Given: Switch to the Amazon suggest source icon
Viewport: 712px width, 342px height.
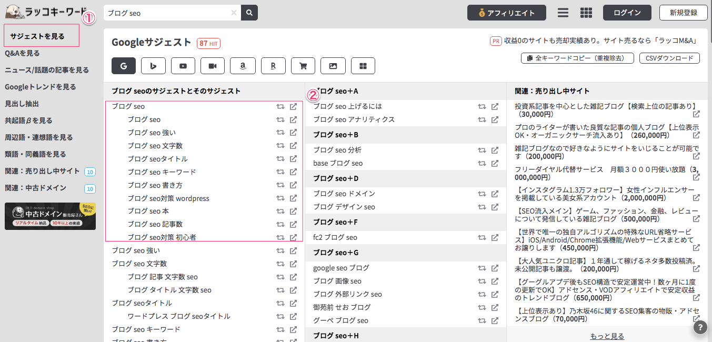Looking at the screenshot, I should [243, 65].
